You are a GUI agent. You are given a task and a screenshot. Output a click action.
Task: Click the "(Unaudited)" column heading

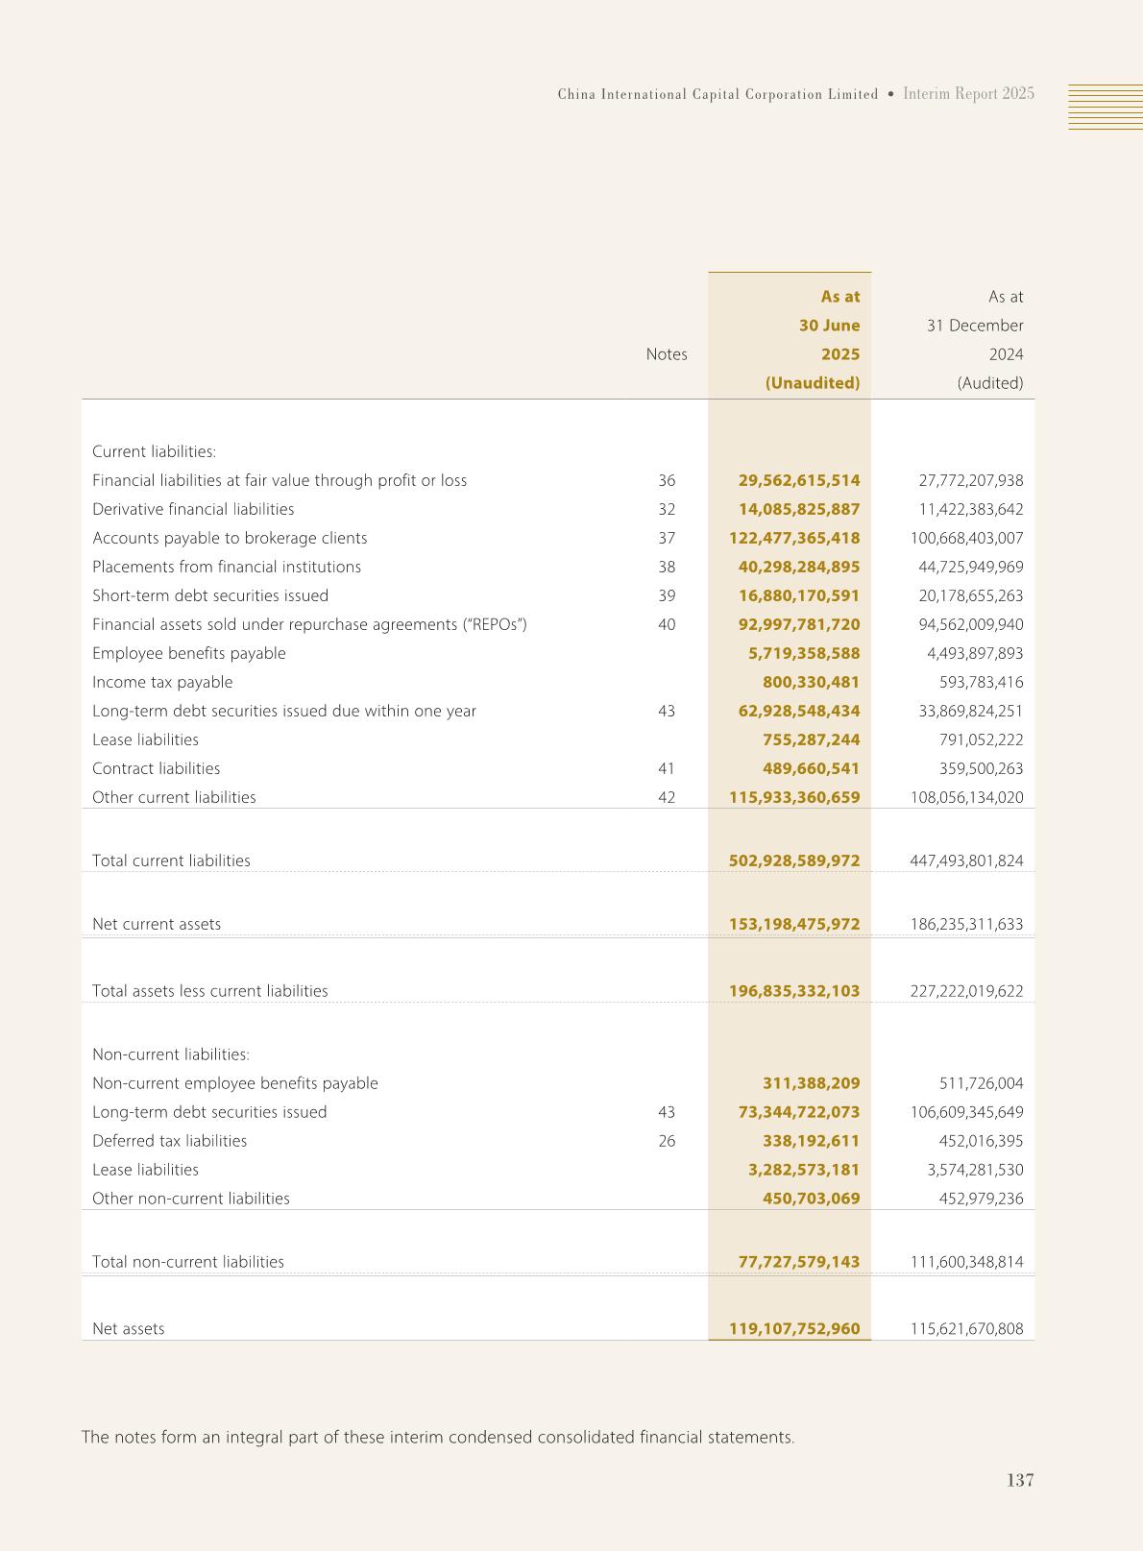point(812,383)
